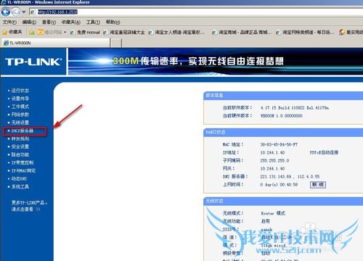Open the 工具(T) menu
The image size is (363, 261).
[93, 22]
